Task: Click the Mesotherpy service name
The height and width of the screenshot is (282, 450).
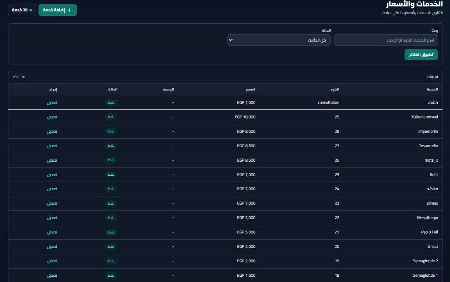Action: pyautogui.click(x=427, y=218)
